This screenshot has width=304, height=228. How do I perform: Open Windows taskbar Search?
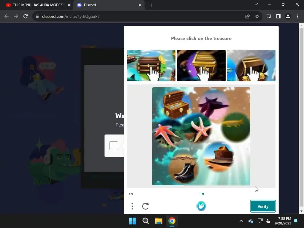(x=145, y=221)
